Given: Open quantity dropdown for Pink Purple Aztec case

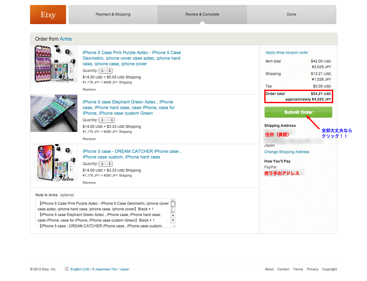Looking at the screenshot, I should 106,71.
